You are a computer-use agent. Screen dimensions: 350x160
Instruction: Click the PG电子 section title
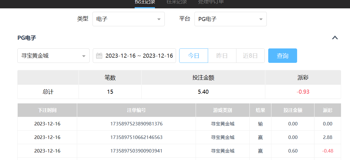[27, 38]
